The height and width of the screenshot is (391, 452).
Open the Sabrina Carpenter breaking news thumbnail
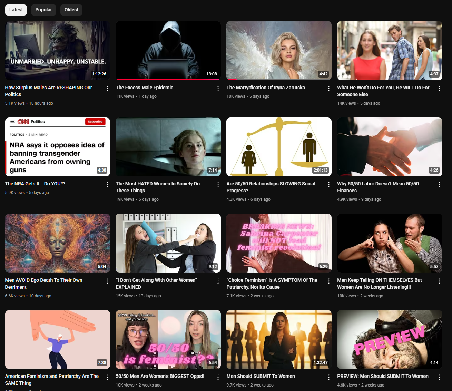coord(279,243)
